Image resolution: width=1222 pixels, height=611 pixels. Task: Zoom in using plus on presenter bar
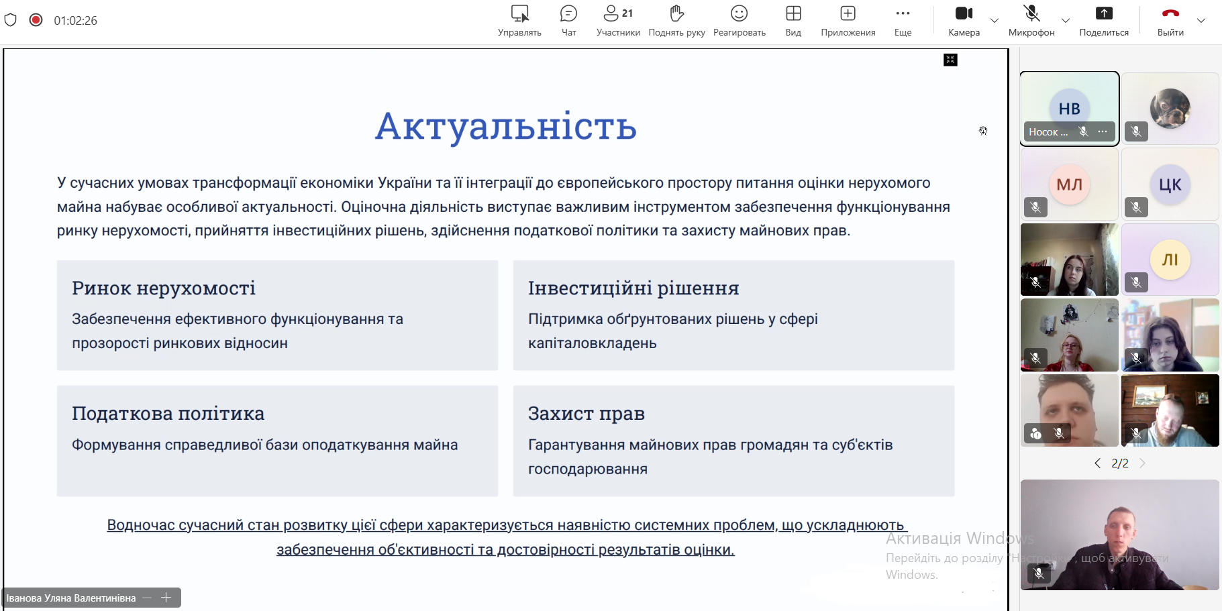tap(166, 598)
